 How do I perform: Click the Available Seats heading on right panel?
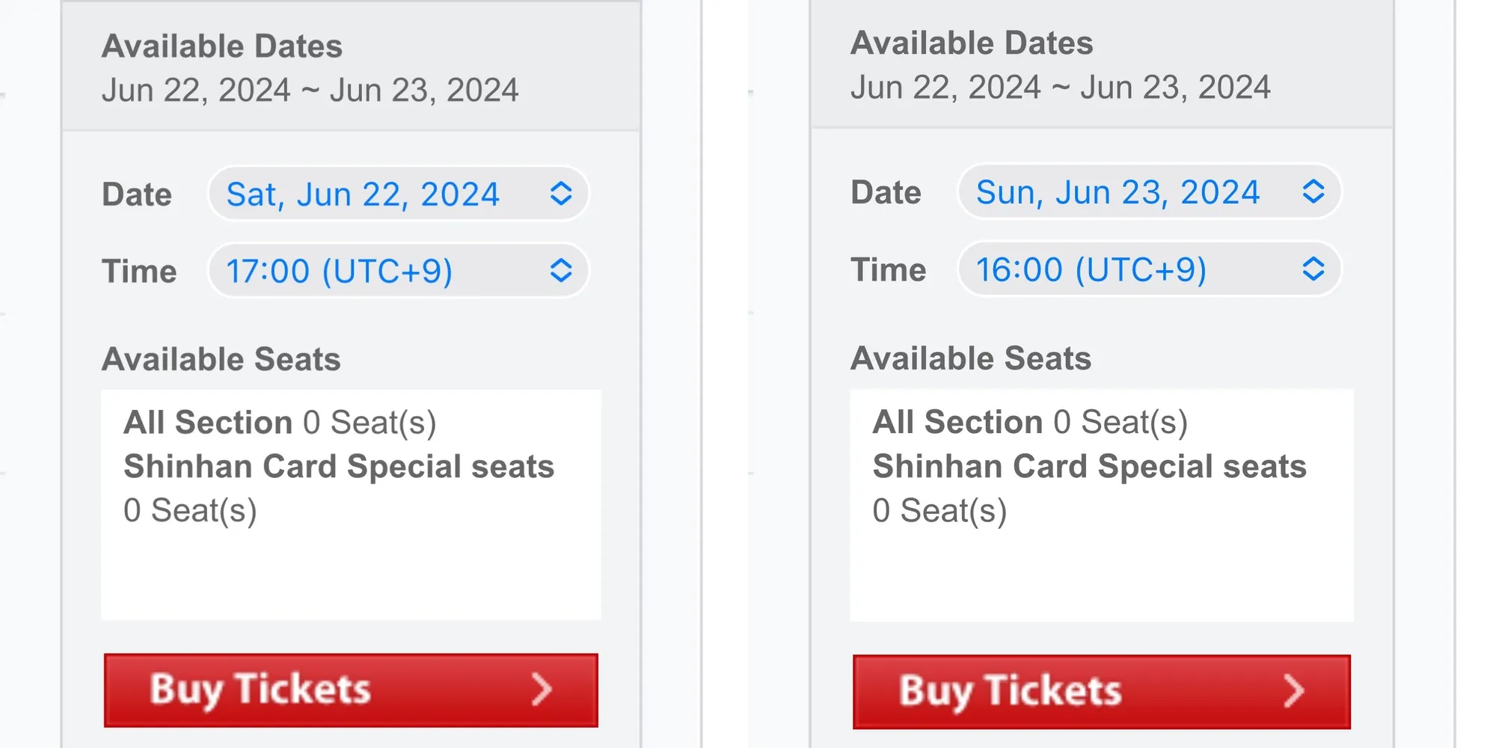click(970, 358)
